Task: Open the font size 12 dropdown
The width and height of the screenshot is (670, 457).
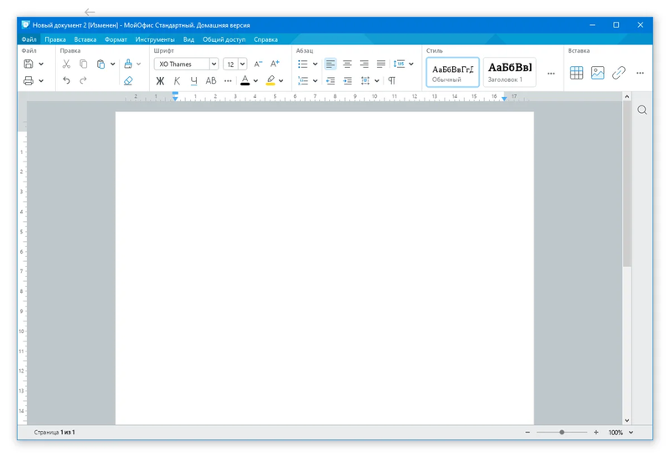Action: pyautogui.click(x=242, y=64)
